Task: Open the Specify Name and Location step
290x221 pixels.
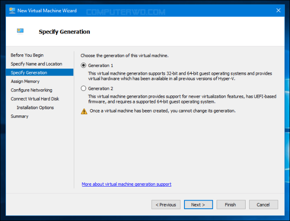Action: point(36,64)
